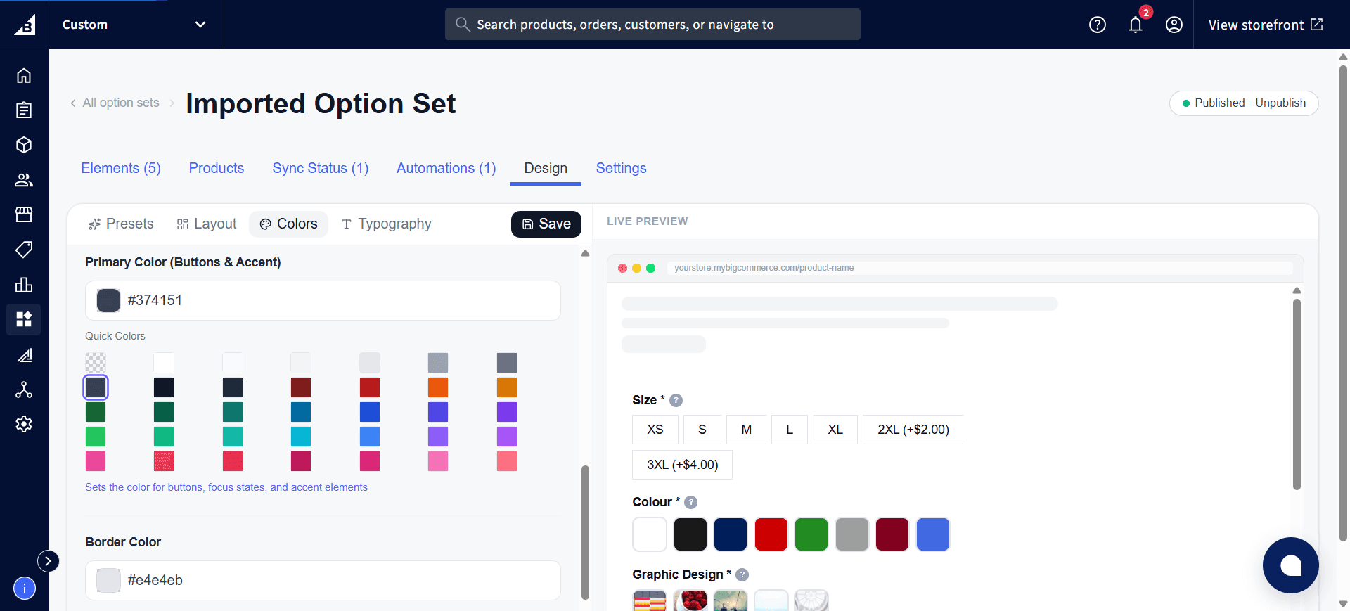Screen dimensions: 1350x611
Task: Switch to the Presets design sub-tab
Action: [x=121, y=224]
